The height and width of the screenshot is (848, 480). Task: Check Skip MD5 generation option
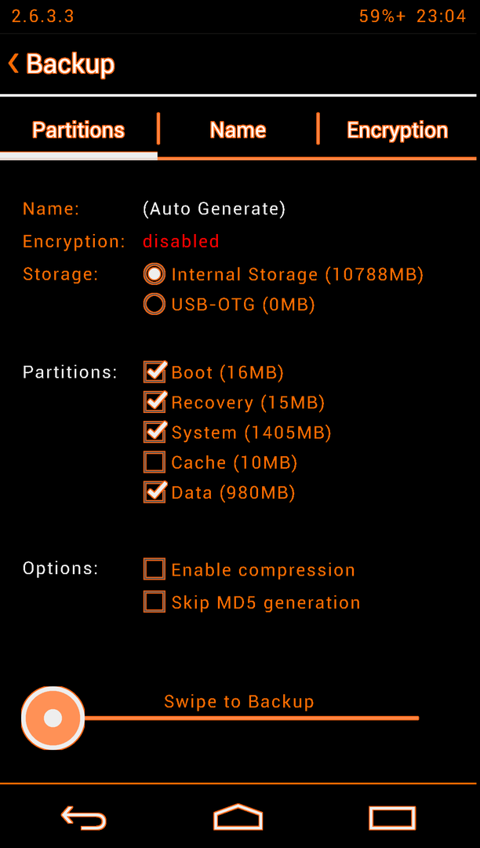click(x=155, y=602)
